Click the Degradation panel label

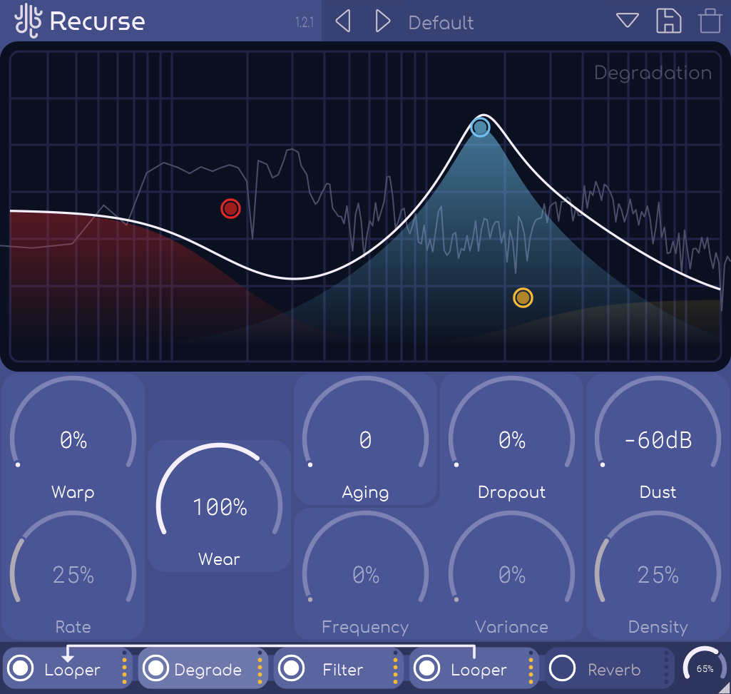pos(653,72)
